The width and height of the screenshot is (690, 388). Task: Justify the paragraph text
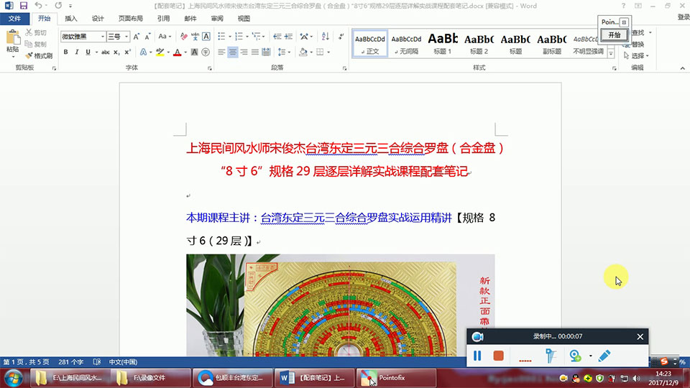point(254,52)
